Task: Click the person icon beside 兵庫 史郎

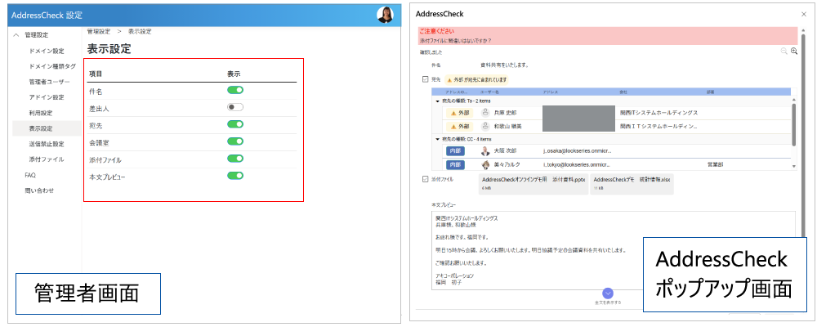Action: 486,113
